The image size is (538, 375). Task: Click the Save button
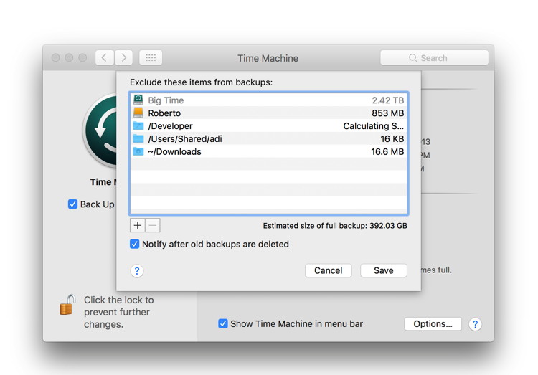[384, 270]
